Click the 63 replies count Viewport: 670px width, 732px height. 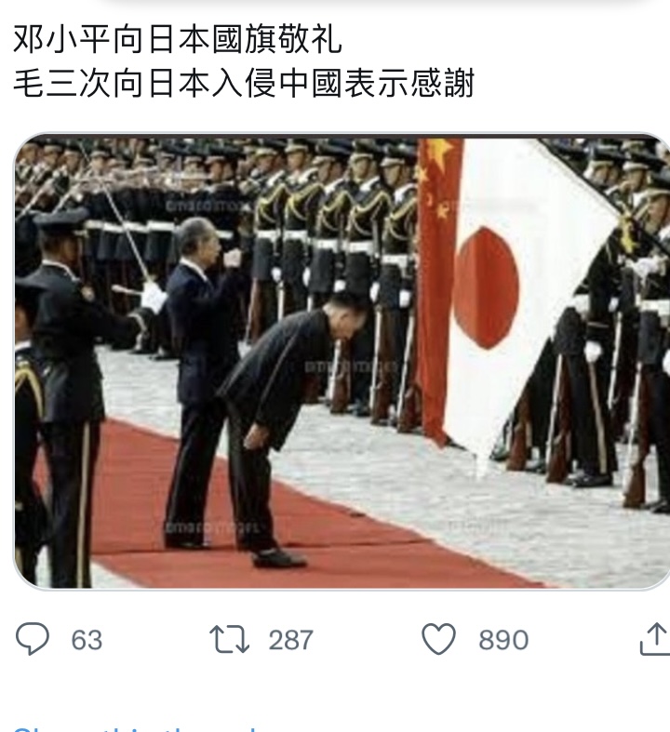pos(87,640)
